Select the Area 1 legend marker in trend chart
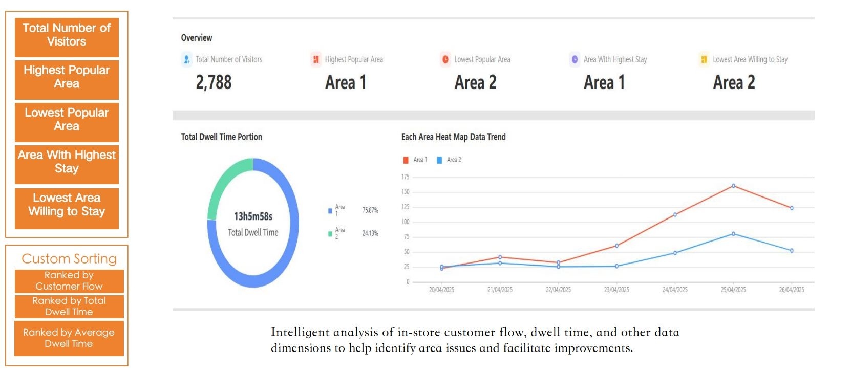851x373 pixels. 407,159
